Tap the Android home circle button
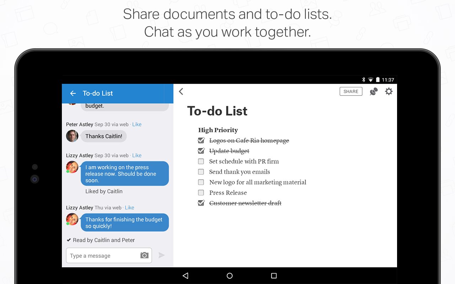455x284 pixels. pyautogui.click(x=230, y=275)
